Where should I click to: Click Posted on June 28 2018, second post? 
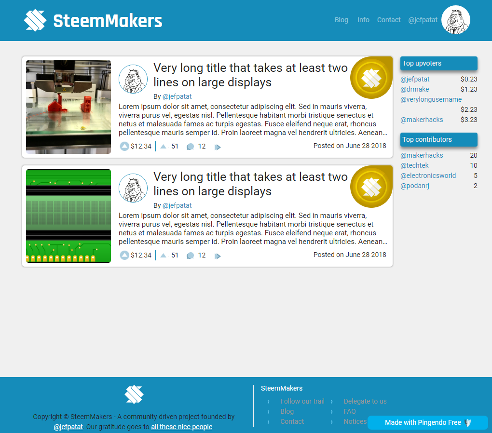click(350, 255)
